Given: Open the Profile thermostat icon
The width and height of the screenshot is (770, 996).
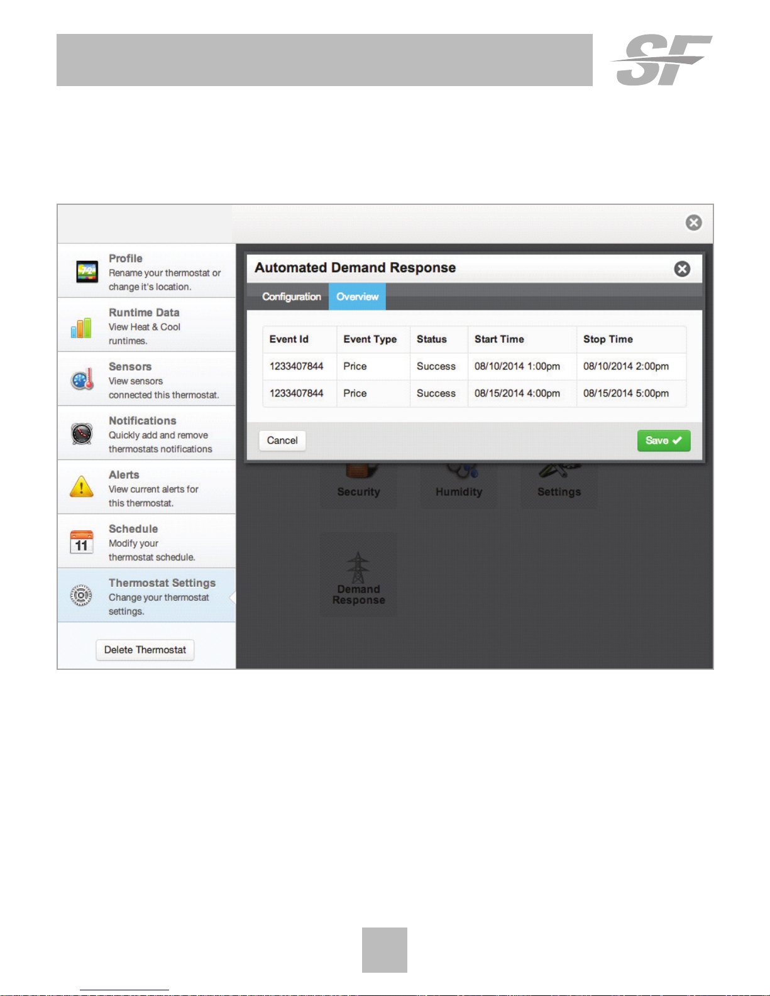Looking at the screenshot, I should click(x=87, y=271).
